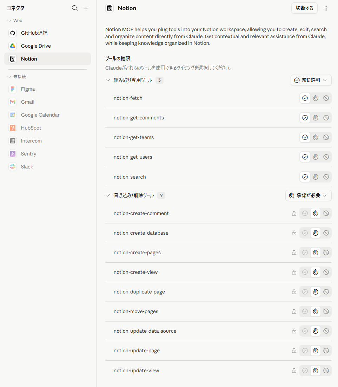Open the 常に許可 permission dropdown
This screenshot has height=387, width=338.
(311, 80)
